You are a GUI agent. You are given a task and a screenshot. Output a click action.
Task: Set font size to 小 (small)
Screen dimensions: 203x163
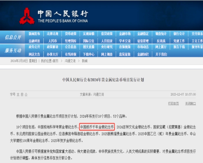(26, 94)
